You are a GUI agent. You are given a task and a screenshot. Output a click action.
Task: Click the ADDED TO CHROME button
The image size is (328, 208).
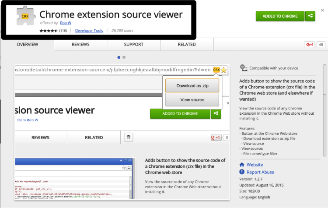click(280, 16)
